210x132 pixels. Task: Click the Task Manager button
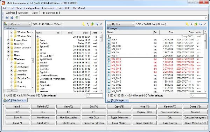[x=170, y=123]
